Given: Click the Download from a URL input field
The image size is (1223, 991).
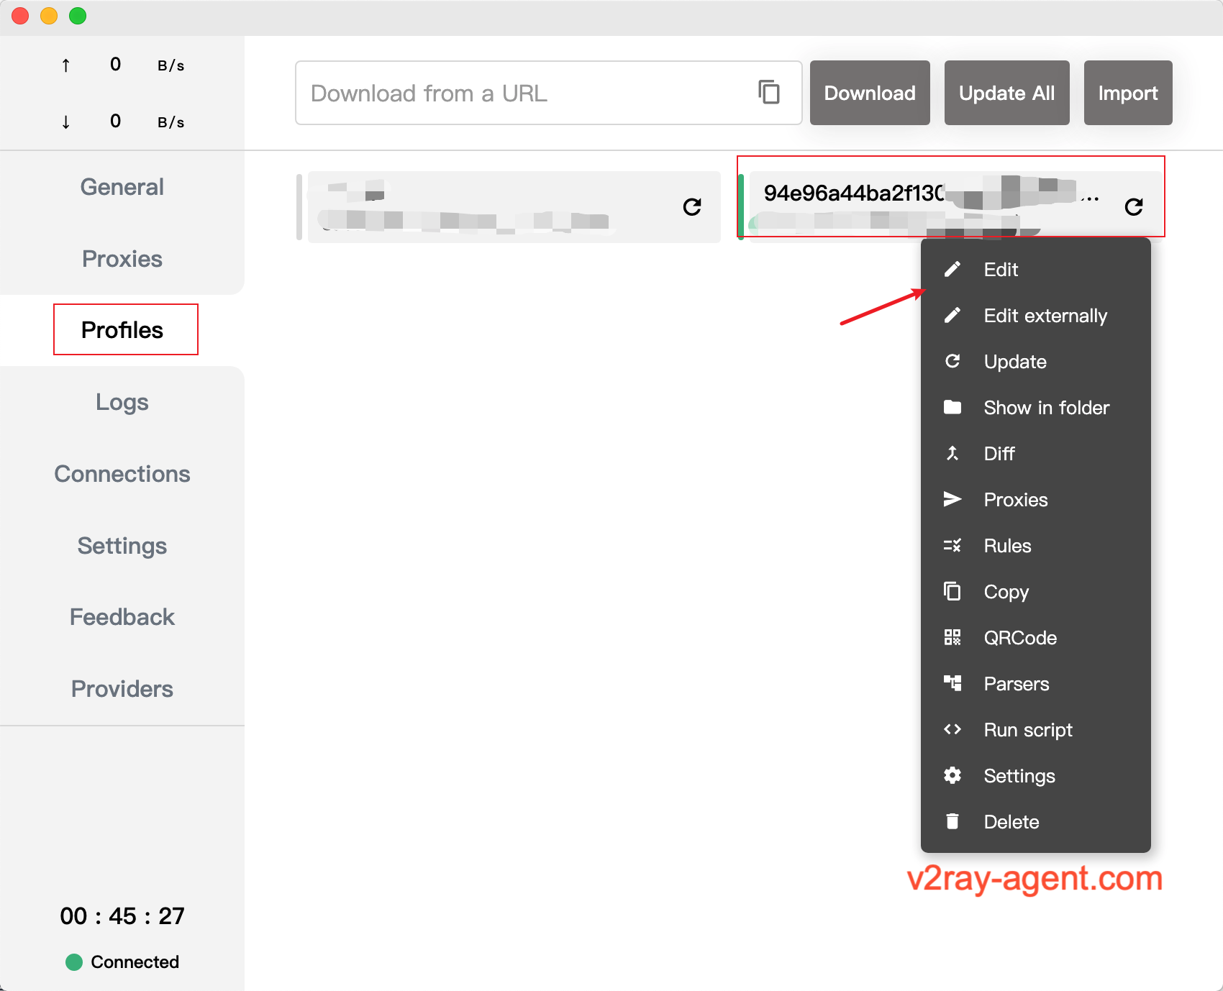Looking at the screenshot, I should coord(504,92).
